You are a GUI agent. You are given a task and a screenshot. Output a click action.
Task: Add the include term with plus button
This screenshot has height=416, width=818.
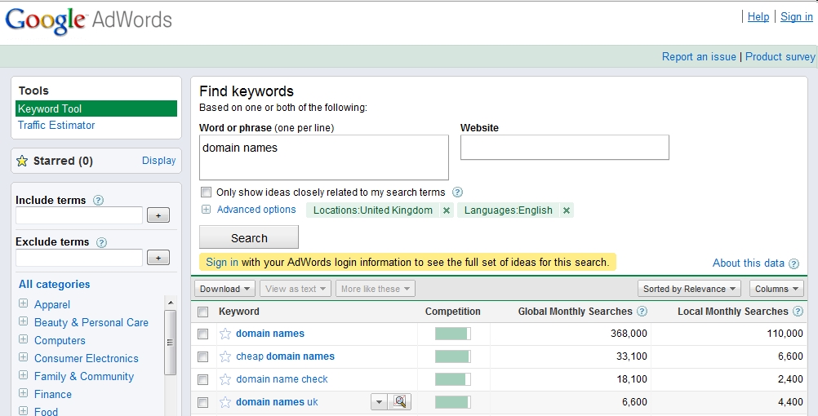point(158,215)
